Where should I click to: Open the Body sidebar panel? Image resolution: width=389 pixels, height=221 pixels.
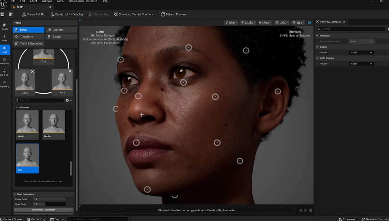click(x=4, y=38)
